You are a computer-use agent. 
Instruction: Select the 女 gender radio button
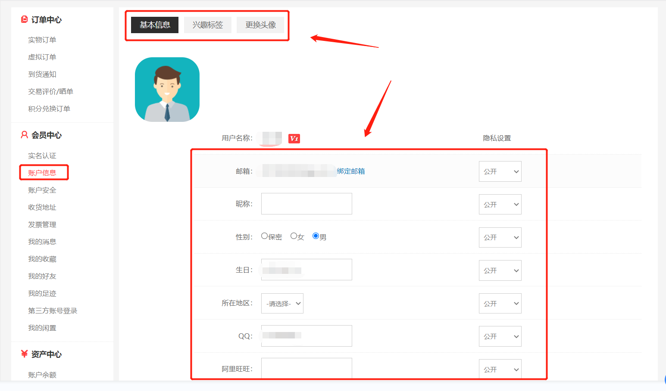(x=294, y=236)
